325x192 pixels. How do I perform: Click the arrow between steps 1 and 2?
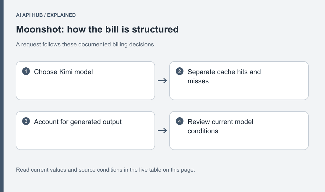coord(162,81)
